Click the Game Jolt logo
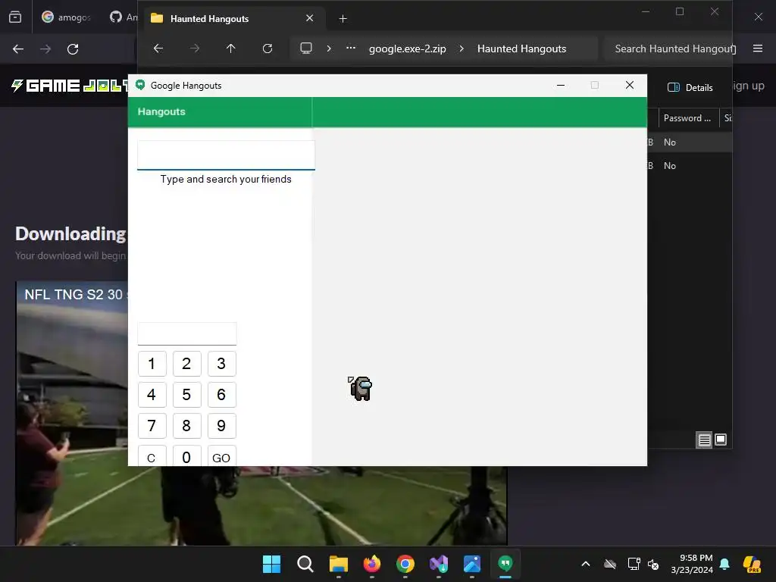The image size is (776, 582). [x=69, y=86]
